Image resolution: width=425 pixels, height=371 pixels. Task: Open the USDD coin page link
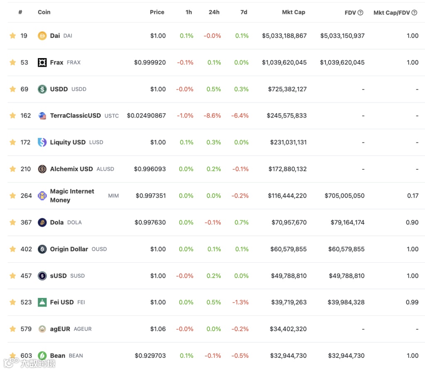point(59,89)
